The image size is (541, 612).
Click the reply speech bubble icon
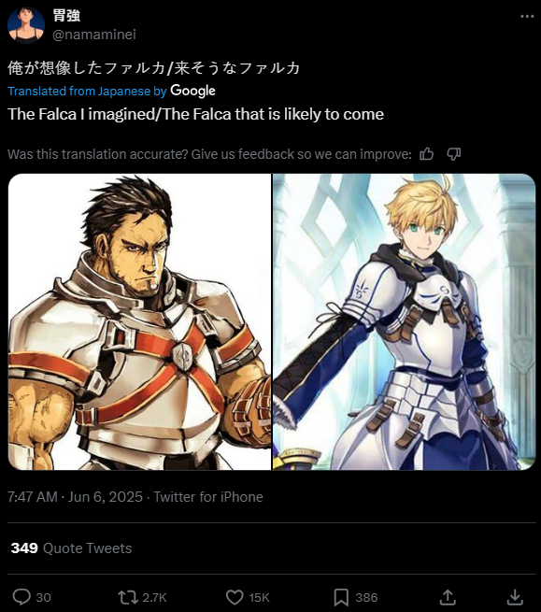click(21, 597)
